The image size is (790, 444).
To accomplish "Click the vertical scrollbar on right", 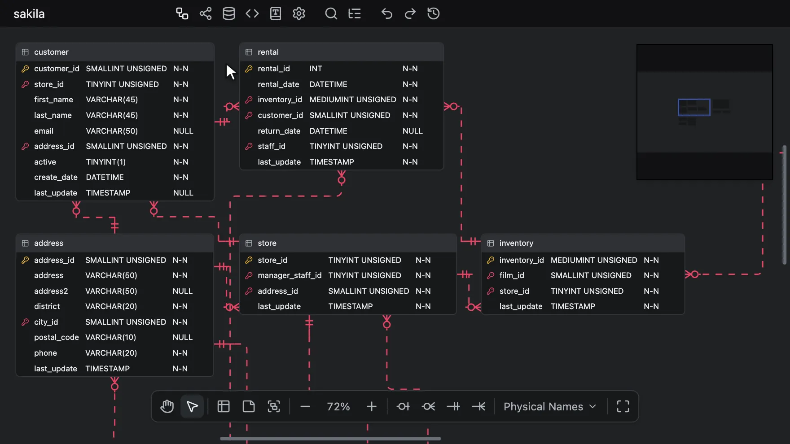I will [785, 205].
